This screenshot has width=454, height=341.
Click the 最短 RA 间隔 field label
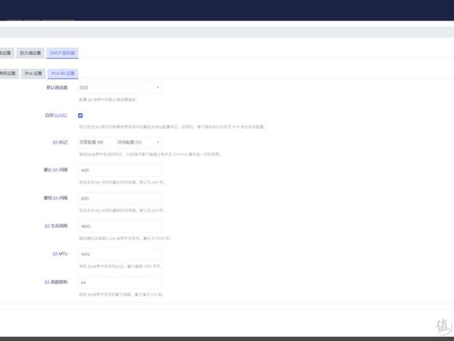coord(56,198)
